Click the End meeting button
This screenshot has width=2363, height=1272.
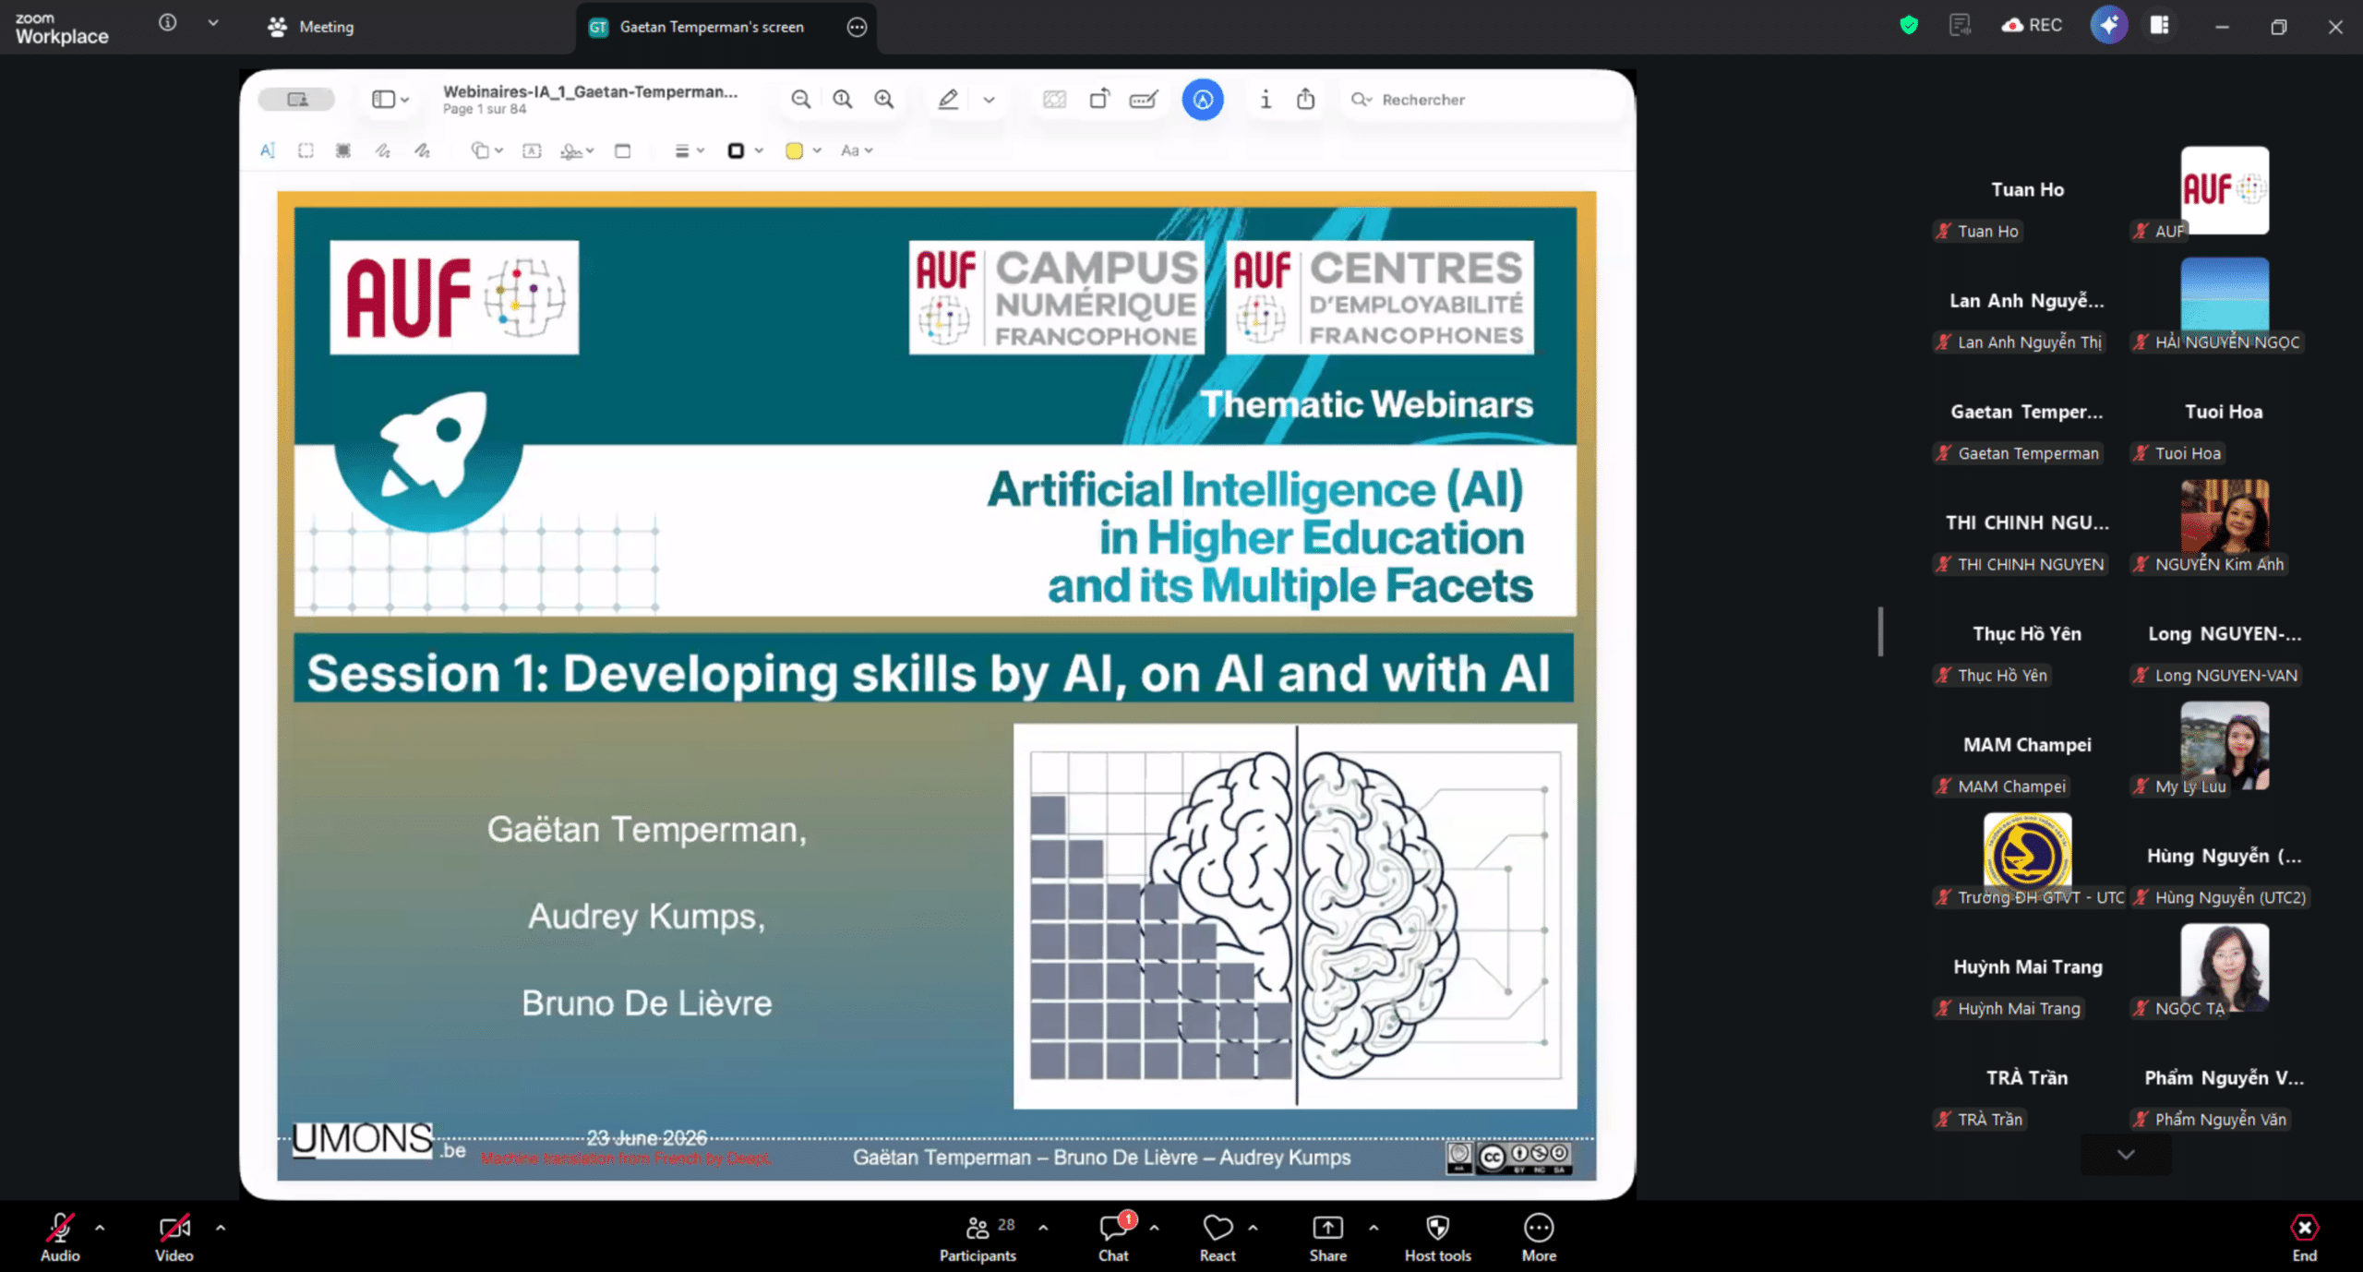[2304, 1237]
